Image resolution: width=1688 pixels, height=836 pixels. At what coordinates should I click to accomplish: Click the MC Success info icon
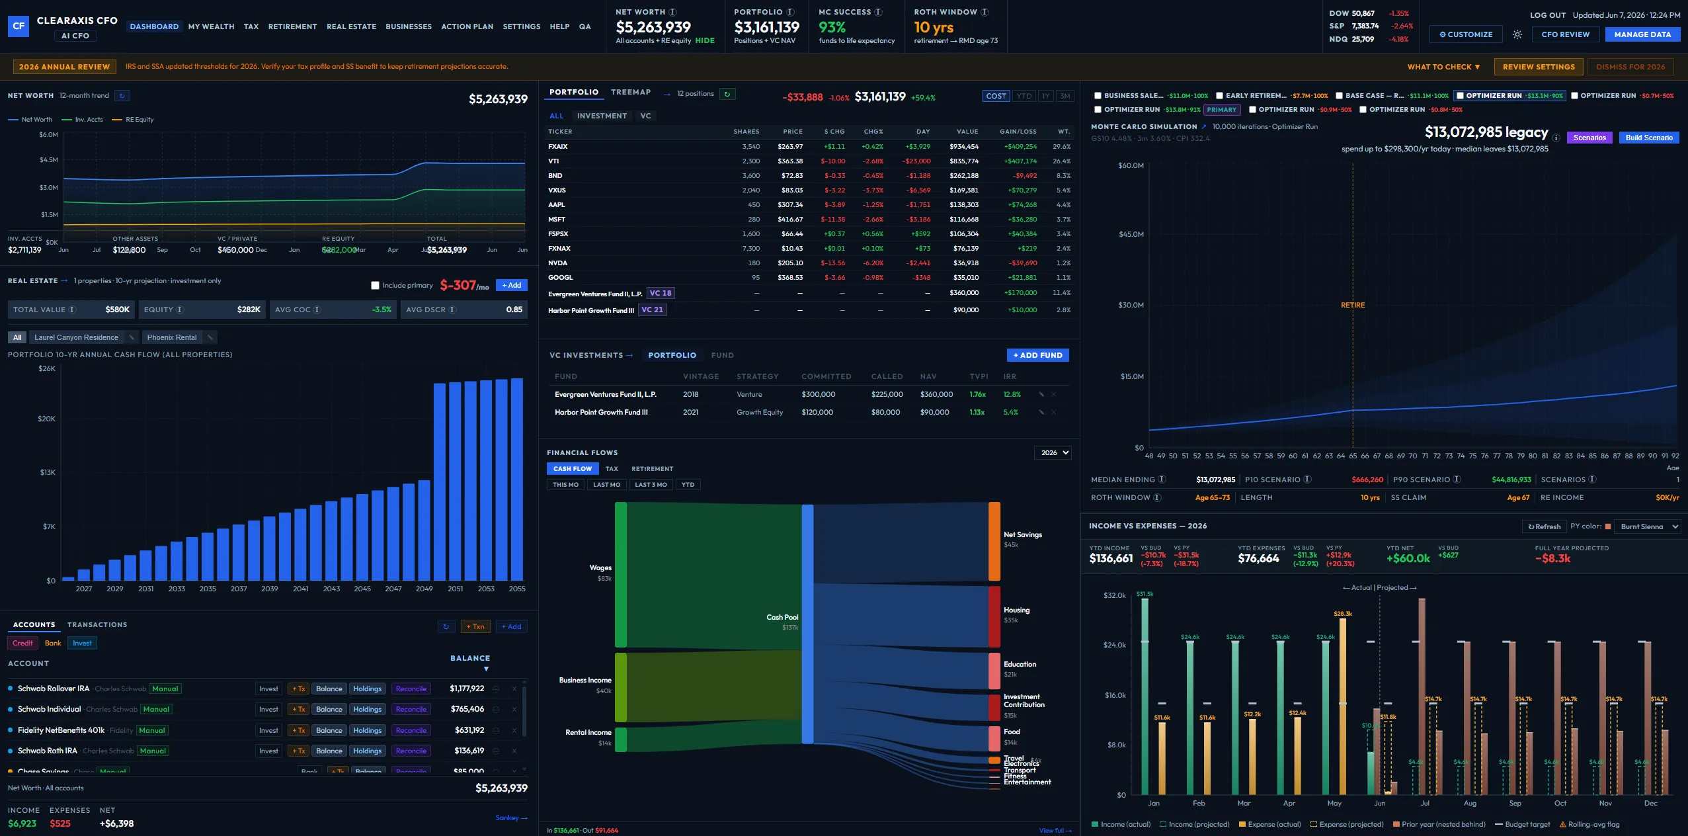point(878,12)
